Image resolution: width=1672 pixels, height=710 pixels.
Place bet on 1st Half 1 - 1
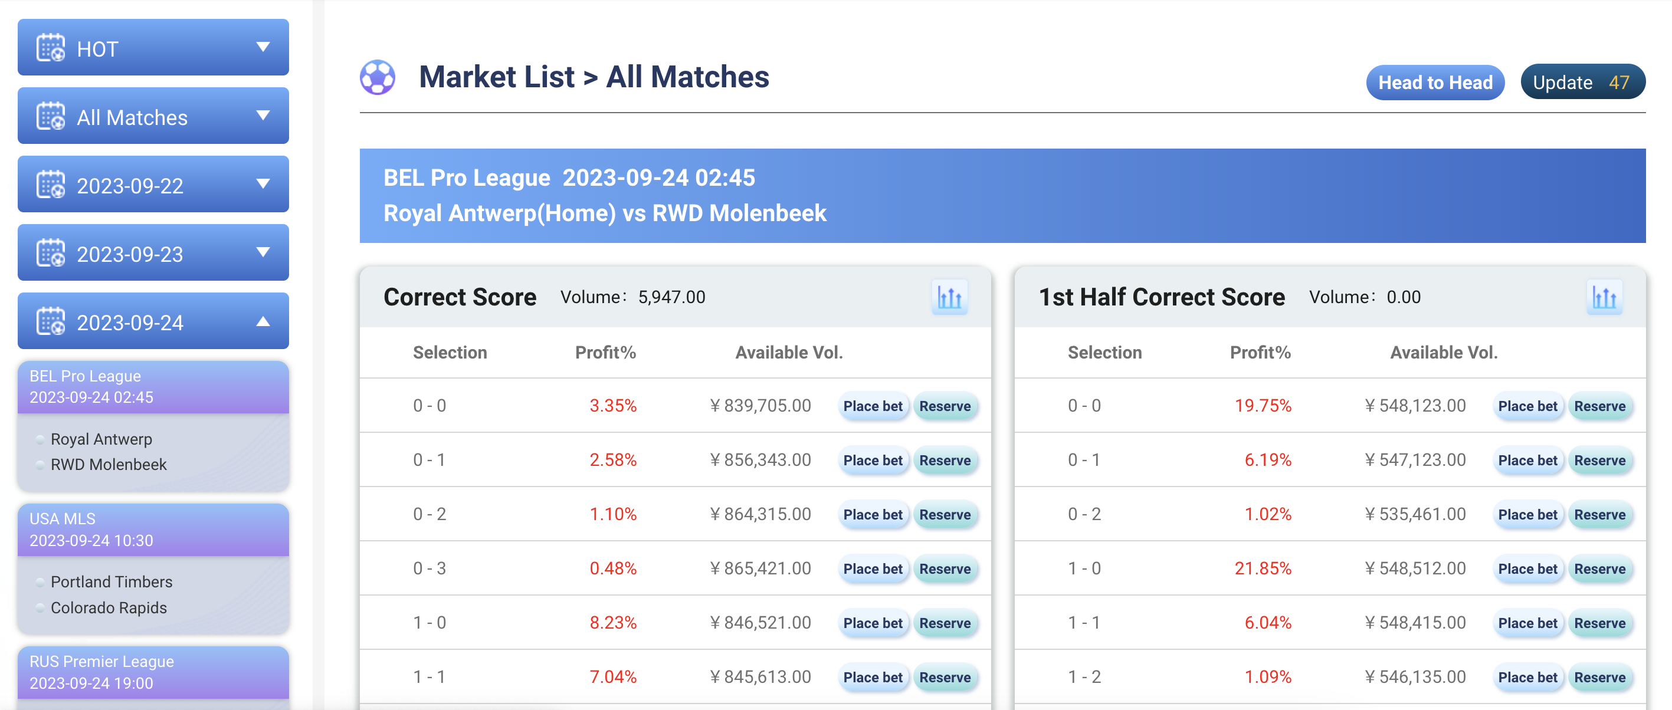[x=1528, y=624]
